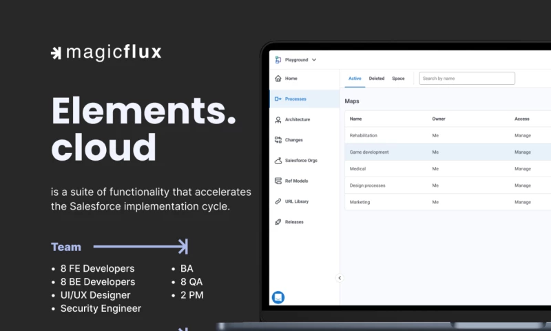Viewport: 551px width, 331px height.
Task: Click the 8 QA bullet
Action: (191, 282)
